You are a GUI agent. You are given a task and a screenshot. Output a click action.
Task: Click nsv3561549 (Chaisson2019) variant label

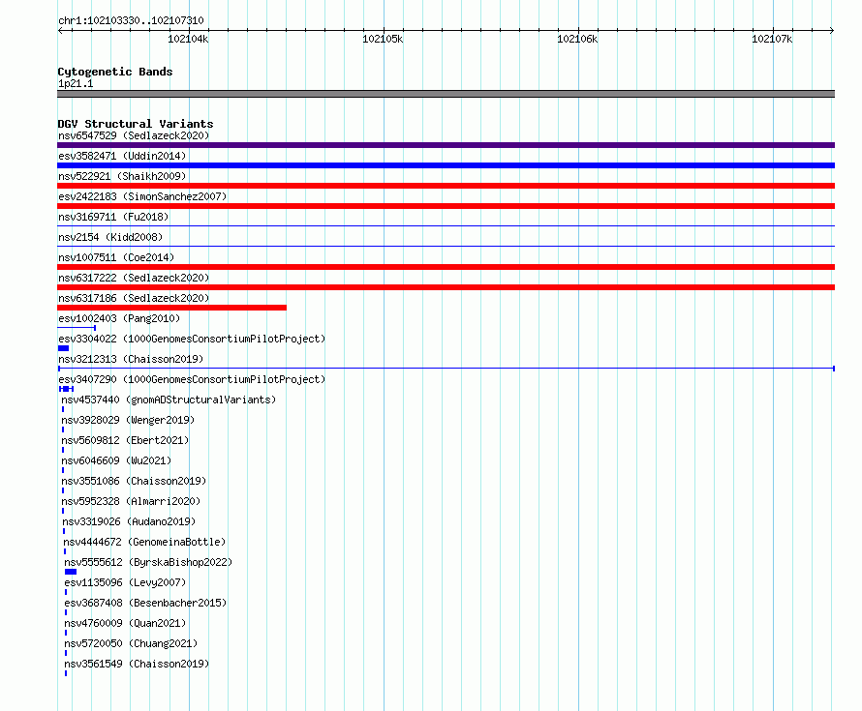(137, 664)
